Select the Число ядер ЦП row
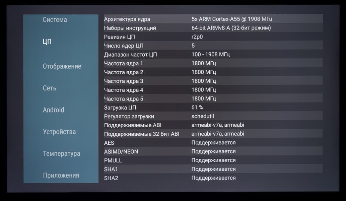The width and height of the screenshot is (346, 201). pyautogui.click(x=213, y=46)
